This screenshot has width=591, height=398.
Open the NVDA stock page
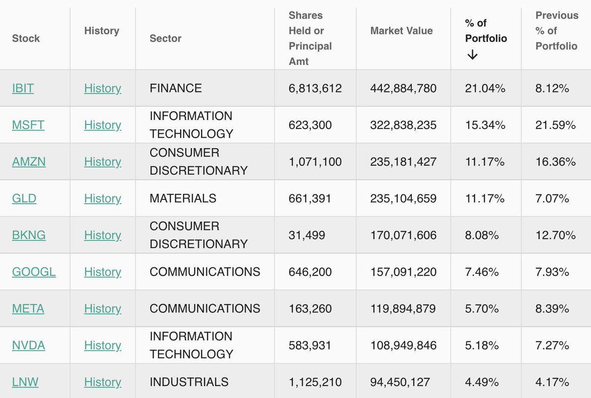28,345
